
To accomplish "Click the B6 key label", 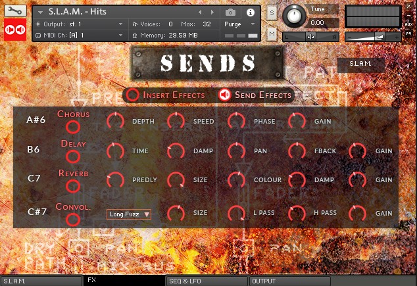I will tap(34, 149).
